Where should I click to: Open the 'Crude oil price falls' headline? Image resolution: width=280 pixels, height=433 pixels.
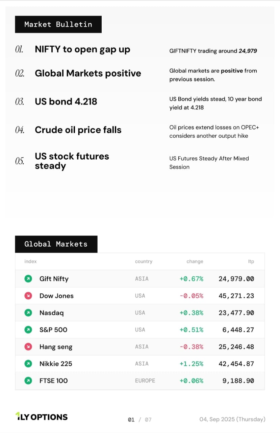tap(78, 130)
